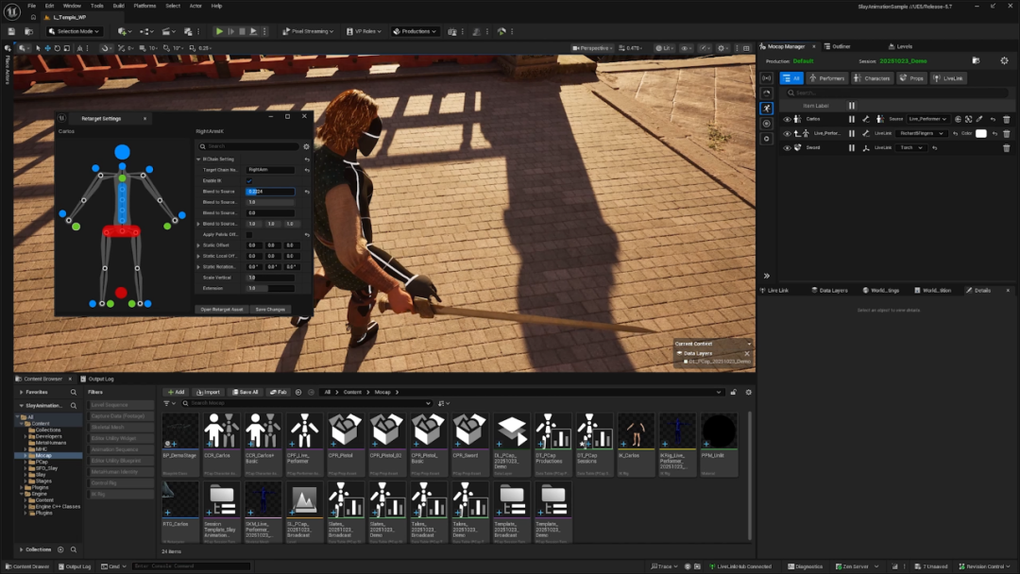The height and width of the screenshot is (574, 1020).
Task: Expand the Static Offset property
Action: point(198,245)
